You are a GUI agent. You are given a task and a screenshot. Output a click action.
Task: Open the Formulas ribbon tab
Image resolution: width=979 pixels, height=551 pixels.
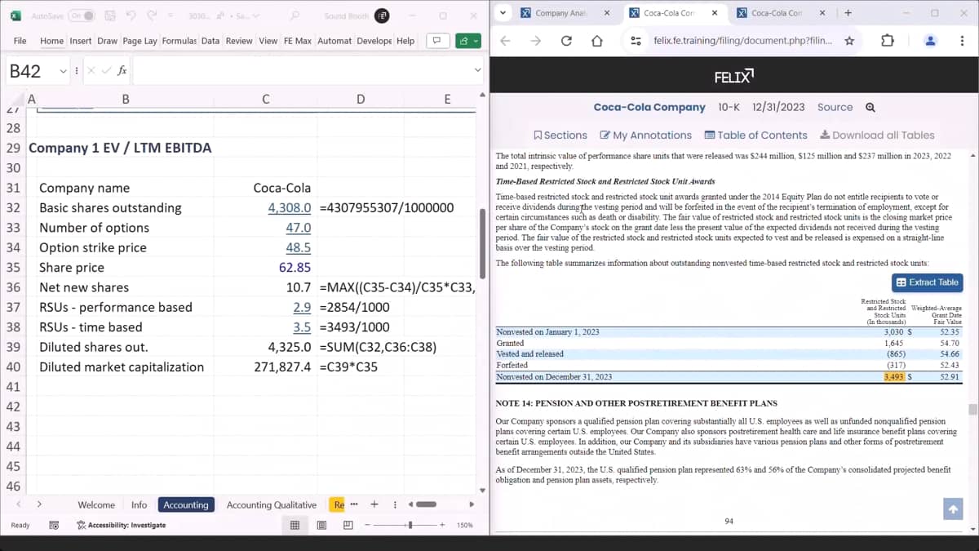(x=180, y=41)
